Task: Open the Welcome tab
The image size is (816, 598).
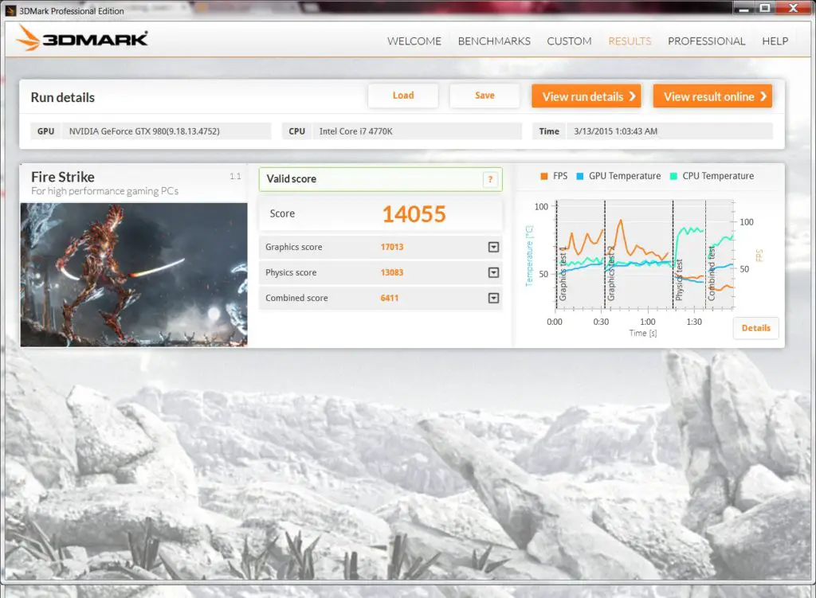Action: tap(414, 41)
